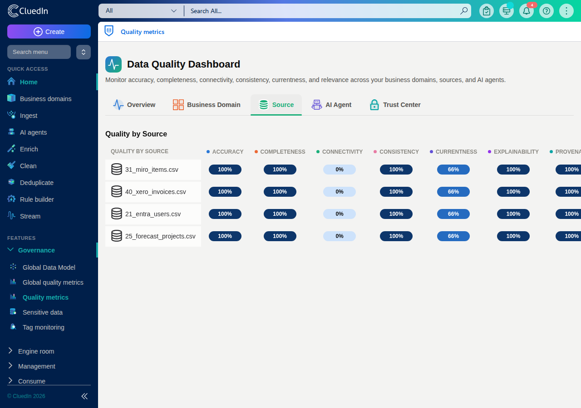Collapse the sidebar with double chevron
Image resolution: width=581 pixels, height=408 pixels.
pyautogui.click(x=84, y=396)
